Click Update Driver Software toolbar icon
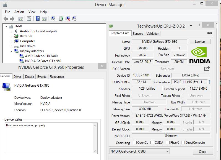This screenshot has width=221, height=160. pos(61,18)
